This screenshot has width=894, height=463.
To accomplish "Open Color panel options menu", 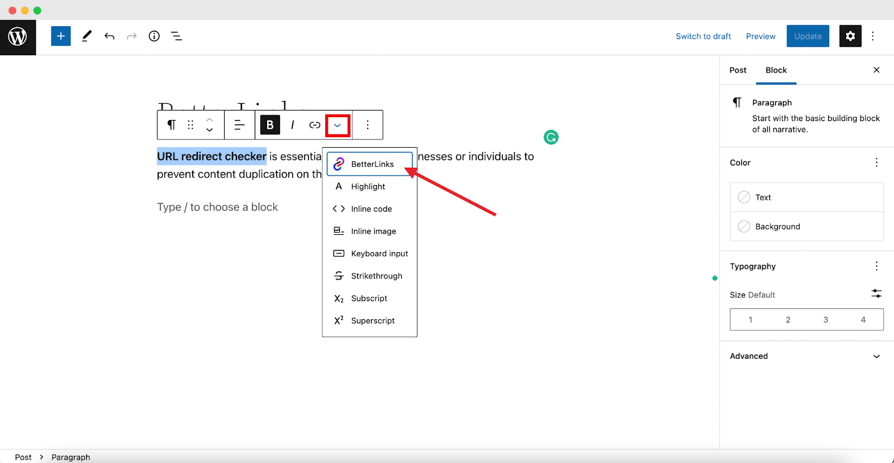I will click(876, 162).
